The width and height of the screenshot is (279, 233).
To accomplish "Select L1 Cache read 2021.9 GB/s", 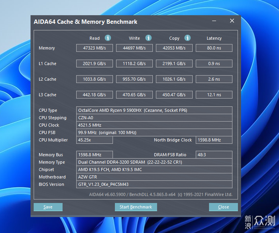I will click(94, 64).
